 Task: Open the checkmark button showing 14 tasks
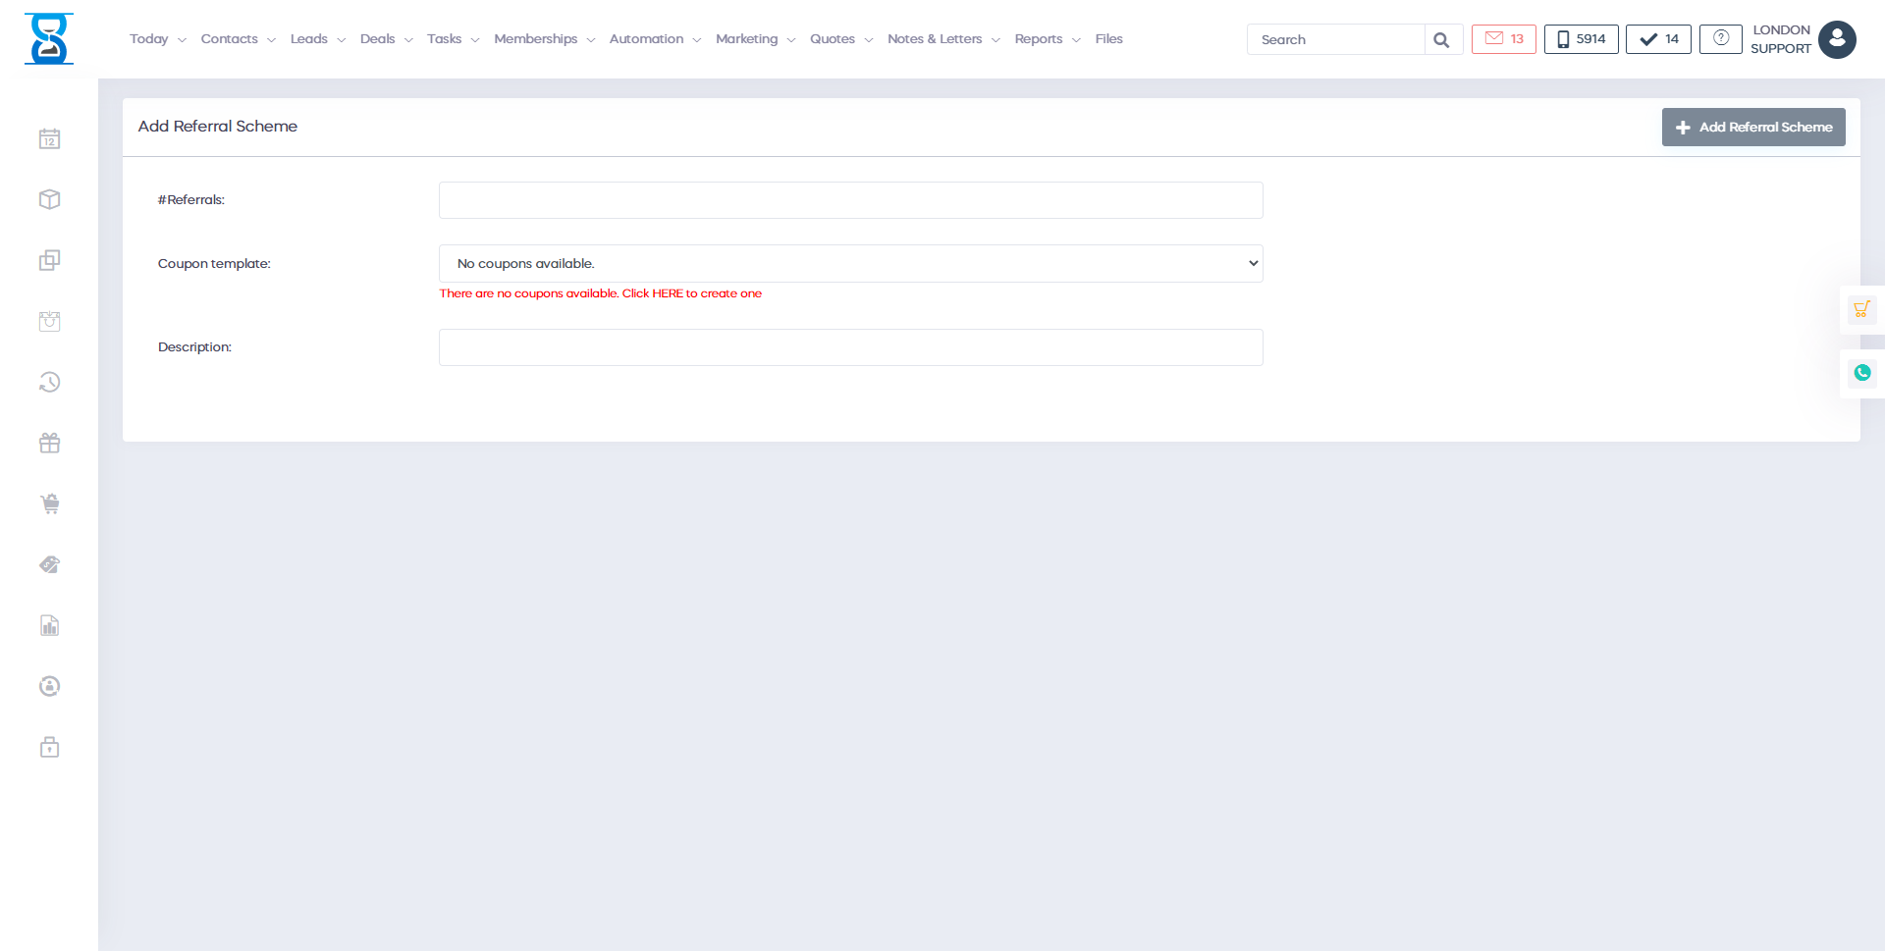(1657, 39)
